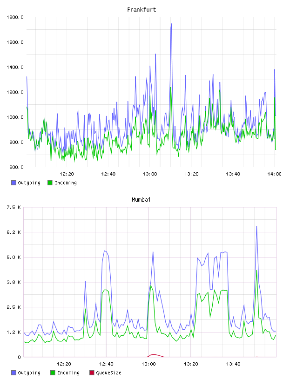Viewport: 283px width, 380px height.
Task: Click the 800.0 y-axis label in Frankfurt chart
Action: pos(16,142)
